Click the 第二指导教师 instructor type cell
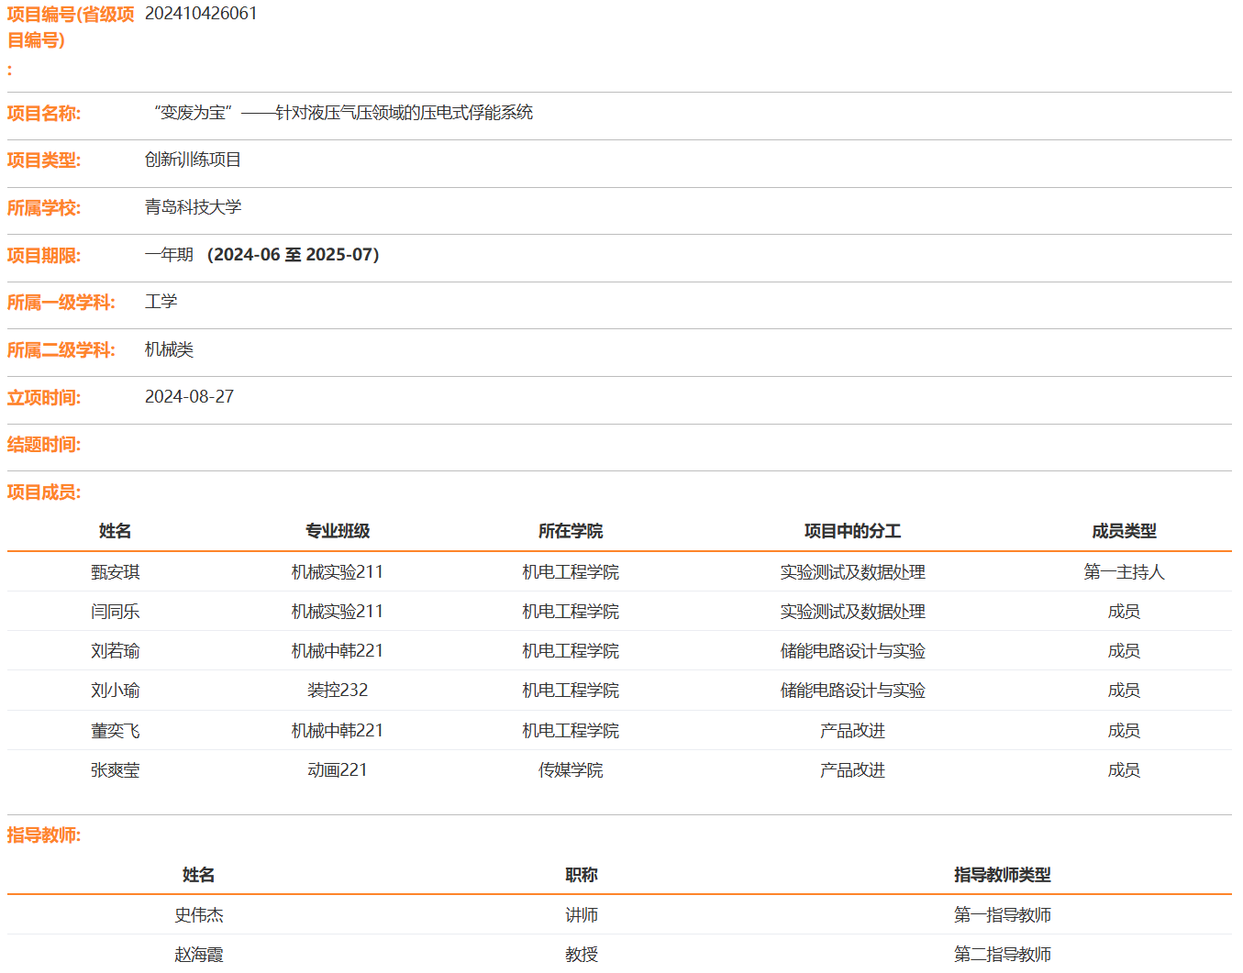The height and width of the screenshot is (973, 1243). coord(1002,955)
